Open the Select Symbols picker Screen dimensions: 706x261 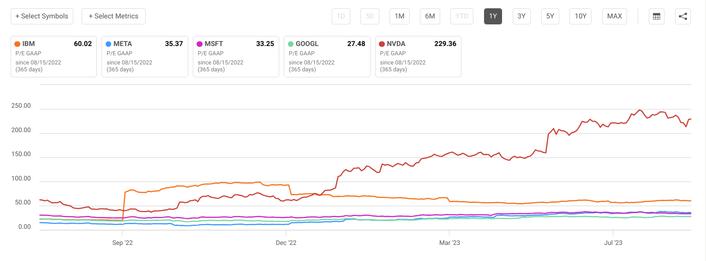(x=42, y=16)
